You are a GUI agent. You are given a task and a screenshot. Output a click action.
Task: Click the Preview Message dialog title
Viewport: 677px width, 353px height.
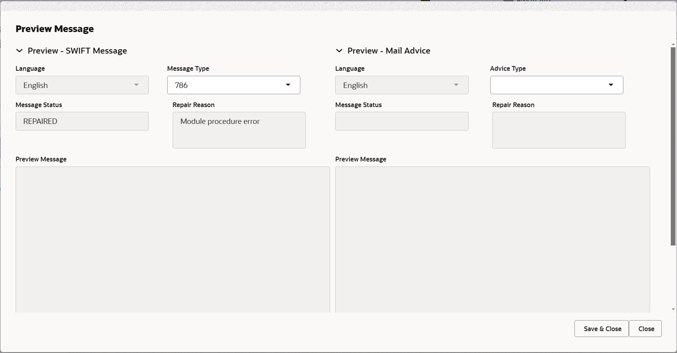(x=55, y=29)
